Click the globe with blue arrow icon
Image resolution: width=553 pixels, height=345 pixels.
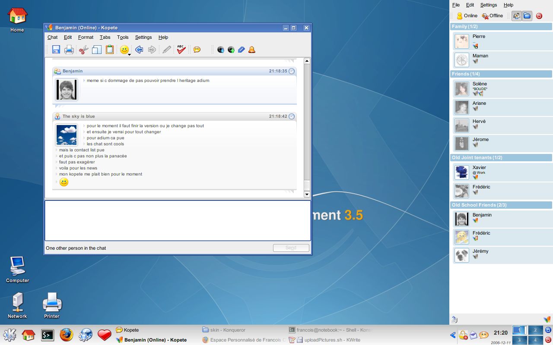(x=221, y=50)
